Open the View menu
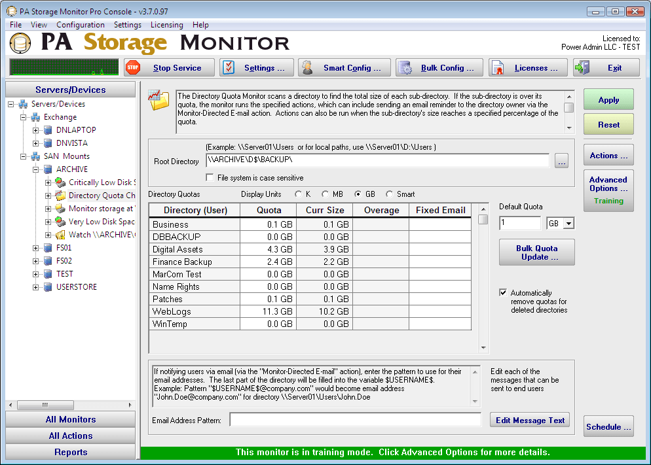651x465 pixels. coord(39,25)
